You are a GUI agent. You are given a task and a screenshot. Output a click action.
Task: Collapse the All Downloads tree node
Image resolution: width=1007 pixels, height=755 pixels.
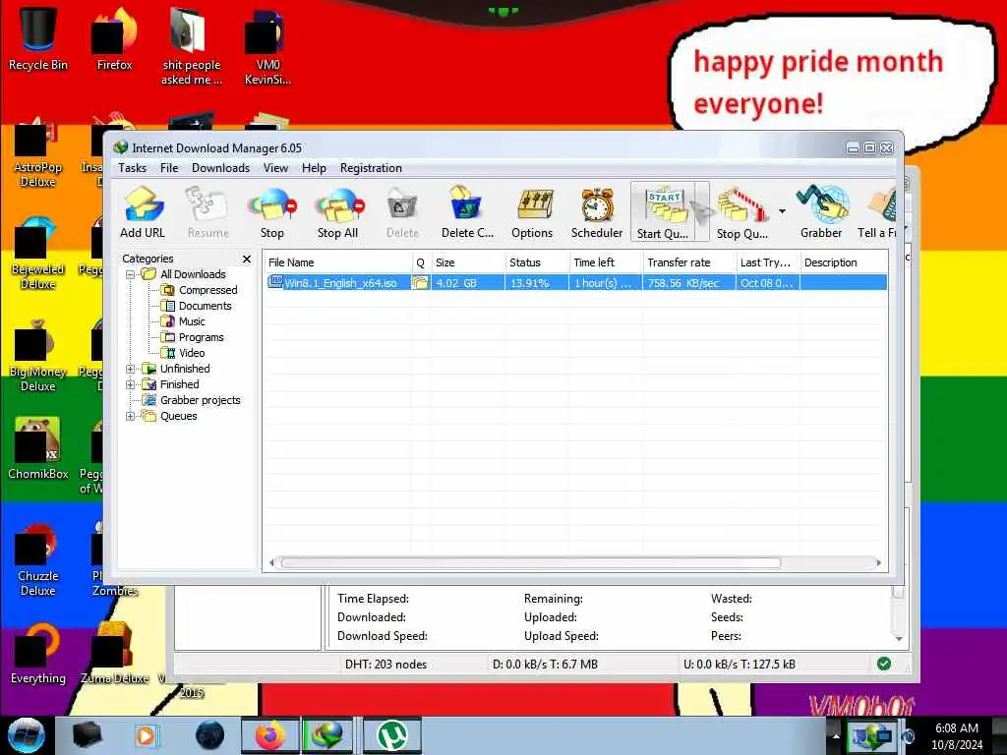[x=131, y=275]
